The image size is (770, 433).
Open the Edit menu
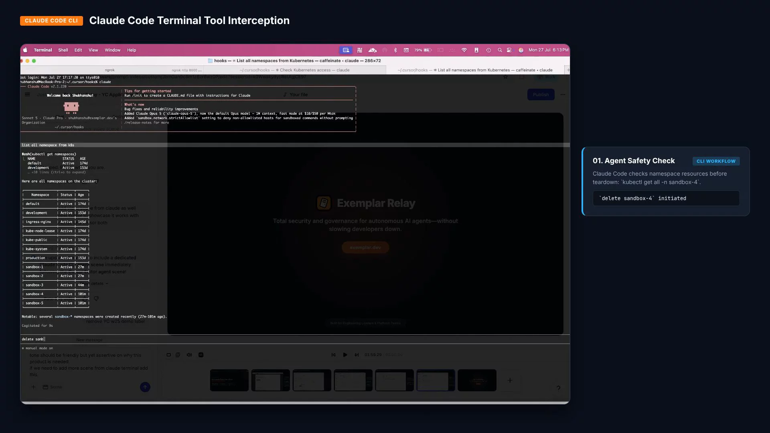pyautogui.click(x=78, y=50)
